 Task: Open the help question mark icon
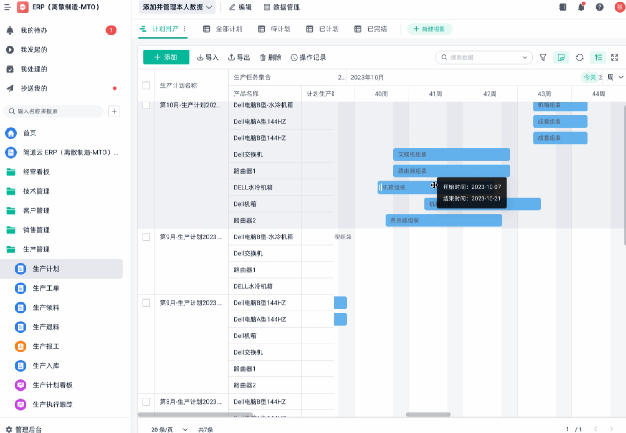pos(600,7)
